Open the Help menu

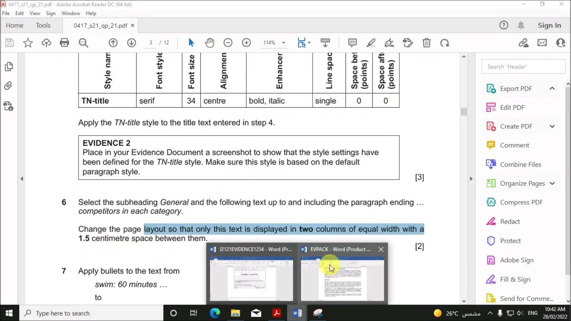91,13
